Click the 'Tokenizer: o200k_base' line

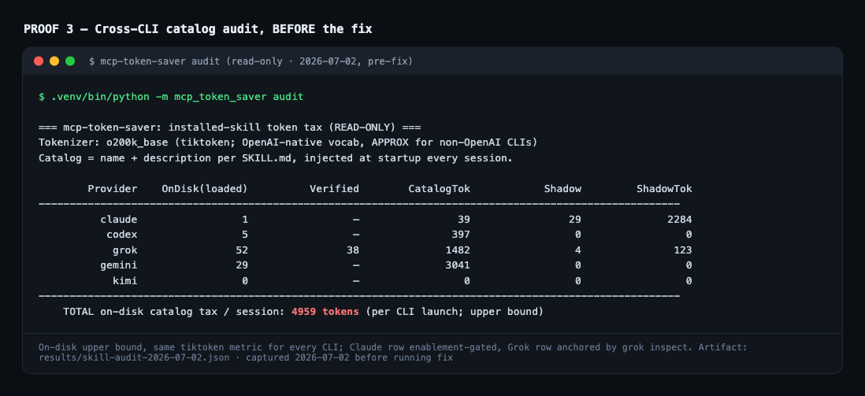288,142
